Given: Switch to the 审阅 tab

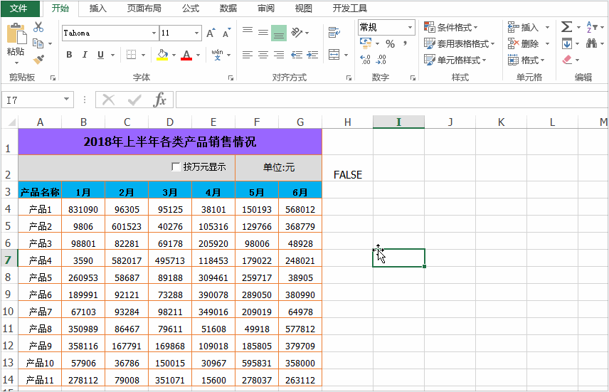Looking at the screenshot, I should tap(265, 8).
